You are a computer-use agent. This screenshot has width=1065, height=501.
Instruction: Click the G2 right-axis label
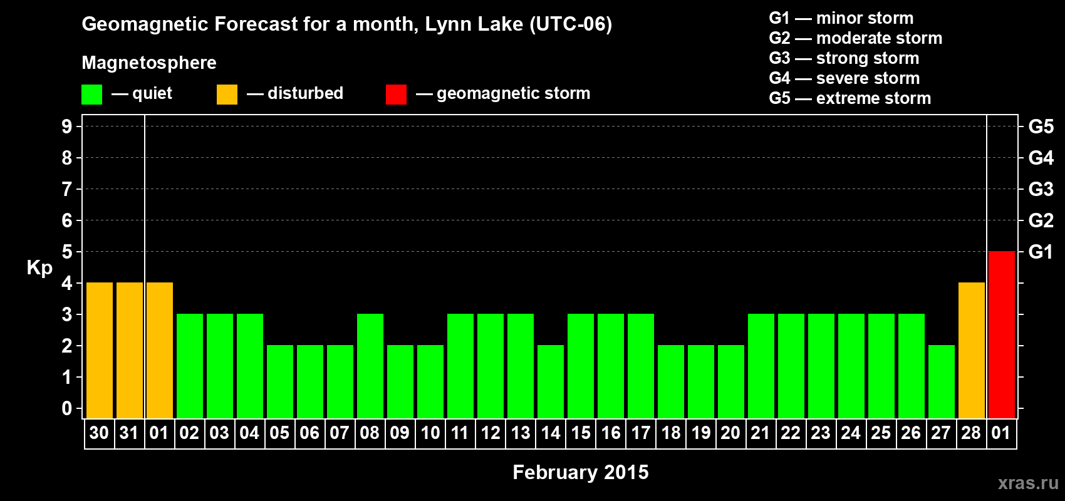pos(1041,220)
